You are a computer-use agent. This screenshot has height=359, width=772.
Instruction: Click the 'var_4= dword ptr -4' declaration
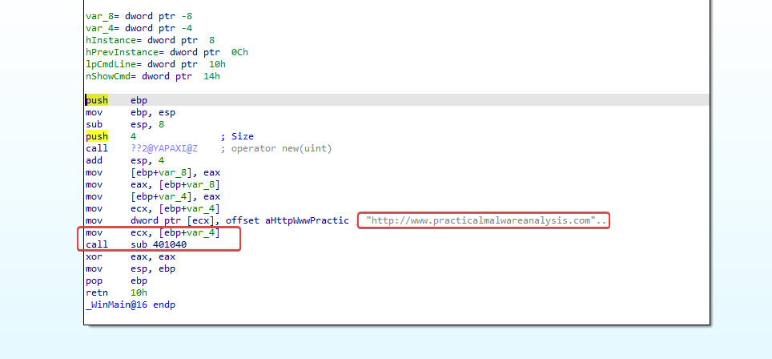coord(139,28)
